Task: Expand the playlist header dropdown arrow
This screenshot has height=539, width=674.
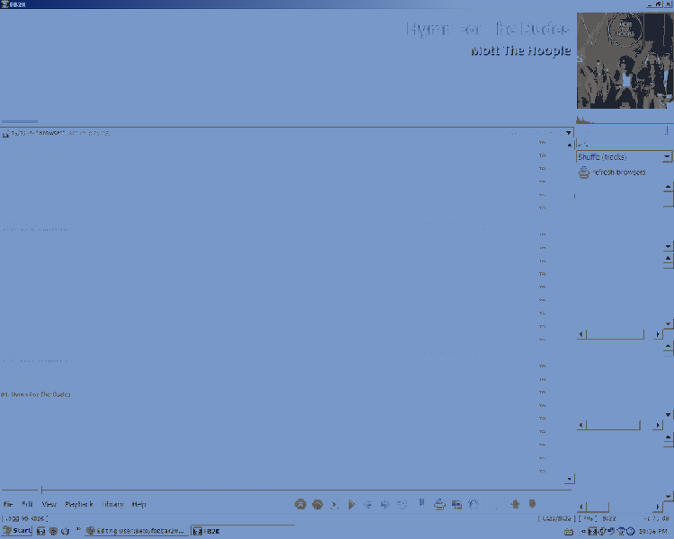Action: coord(568,133)
